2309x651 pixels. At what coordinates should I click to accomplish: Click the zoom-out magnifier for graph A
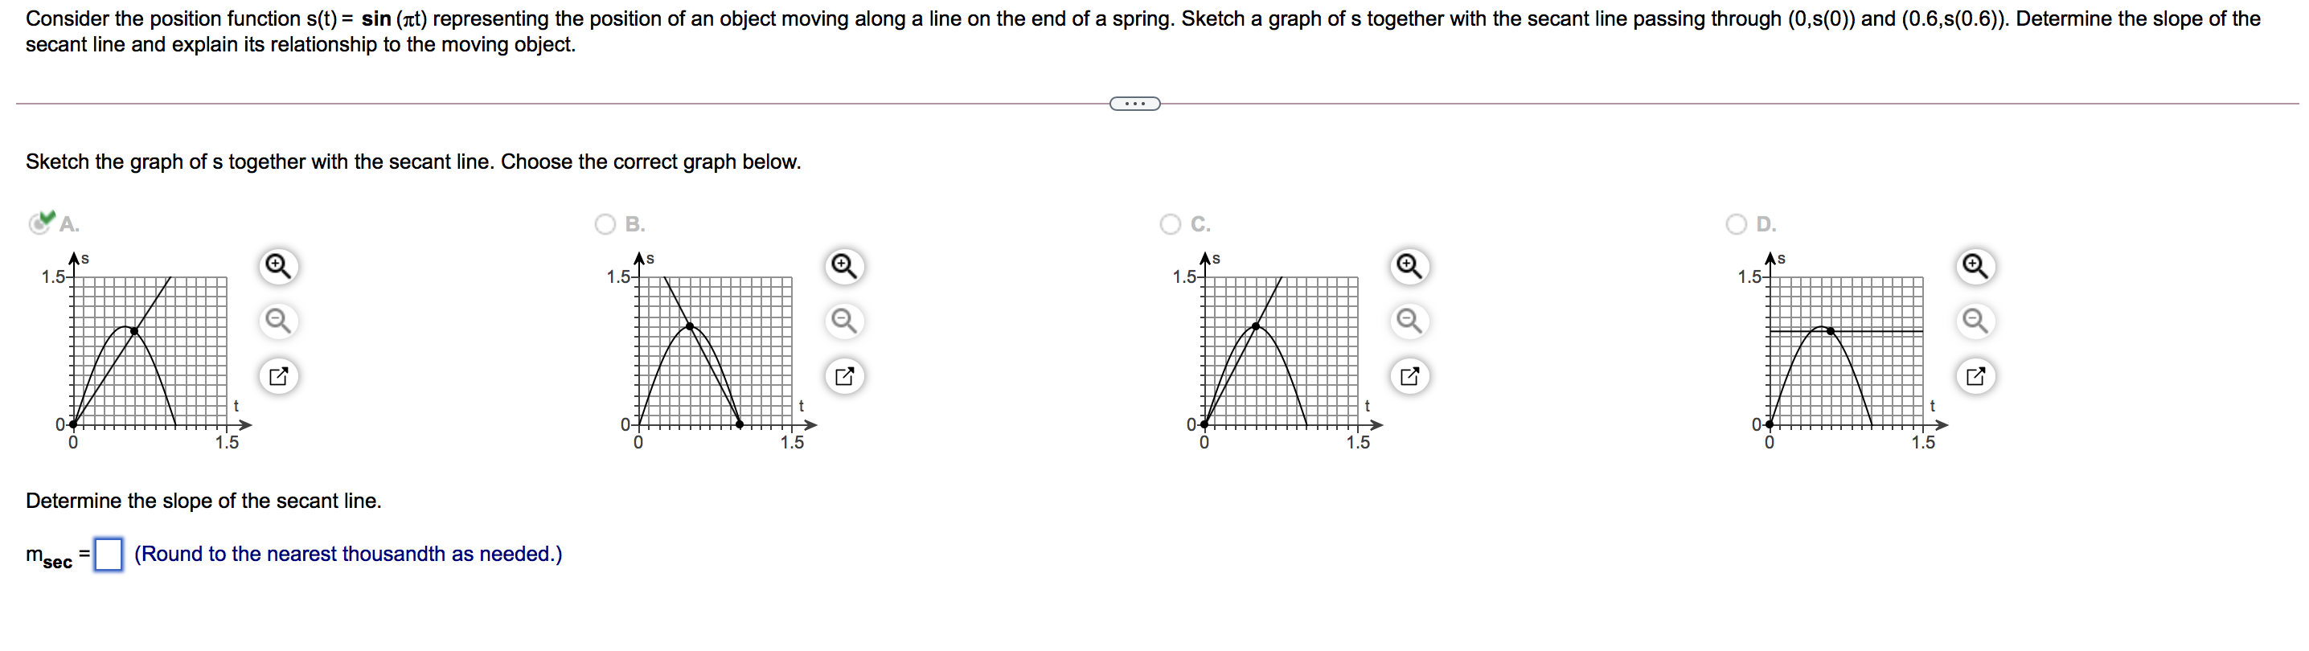[278, 321]
